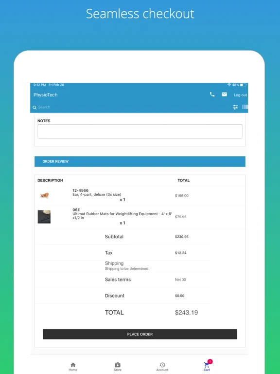The image size is (280, 374).
Task: Open the Account tab
Action: (x=162, y=367)
